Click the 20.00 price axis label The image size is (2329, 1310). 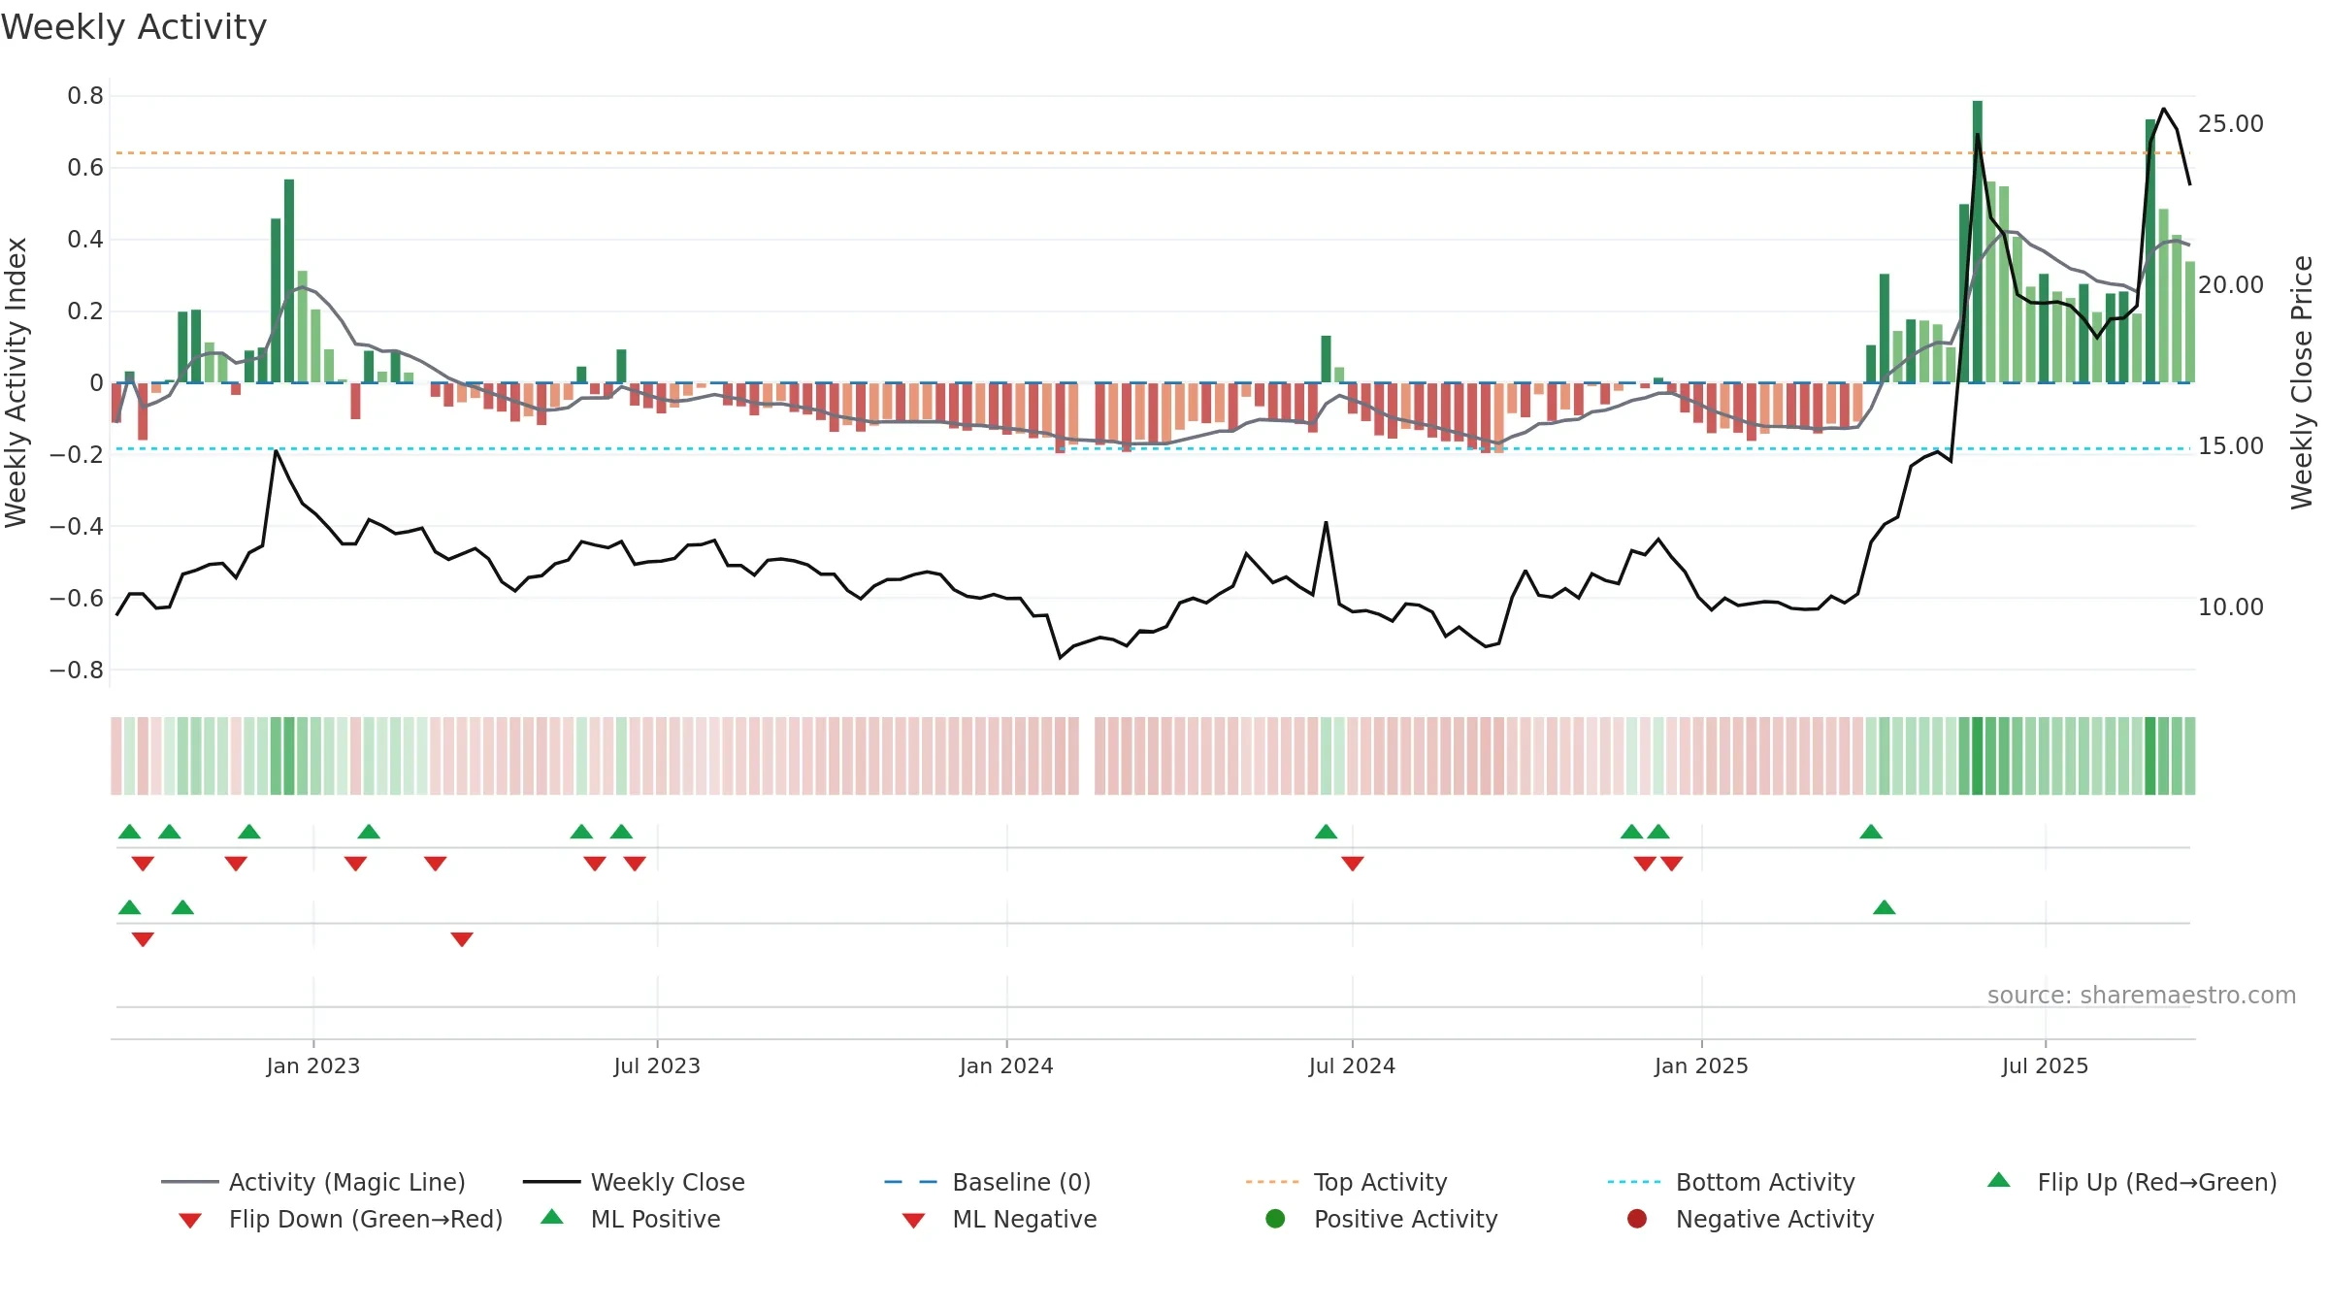point(2231,285)
